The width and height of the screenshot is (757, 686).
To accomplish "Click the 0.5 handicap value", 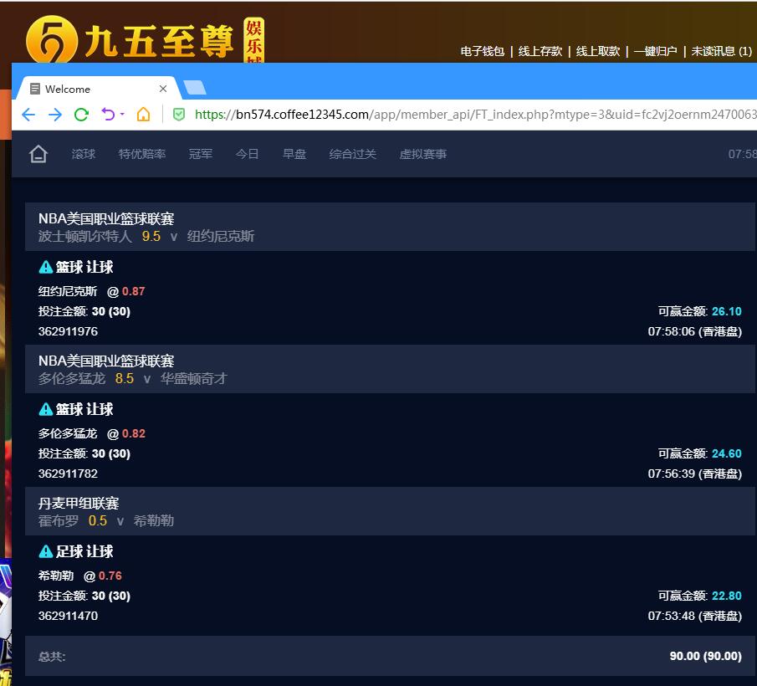I will click(98, 521).
